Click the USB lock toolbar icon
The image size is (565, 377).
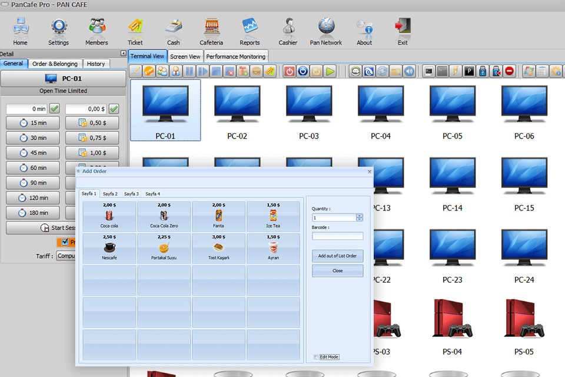pyautogui.click(x=483, y=71)
